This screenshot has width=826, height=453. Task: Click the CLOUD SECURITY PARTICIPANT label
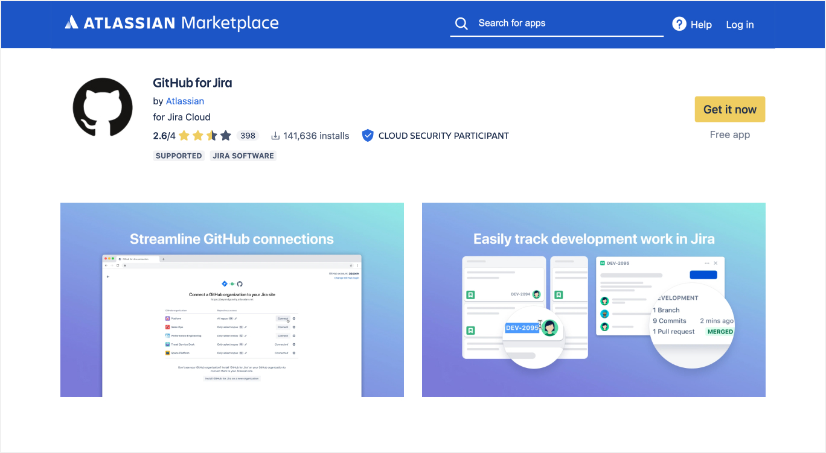[x=443, y=136]
